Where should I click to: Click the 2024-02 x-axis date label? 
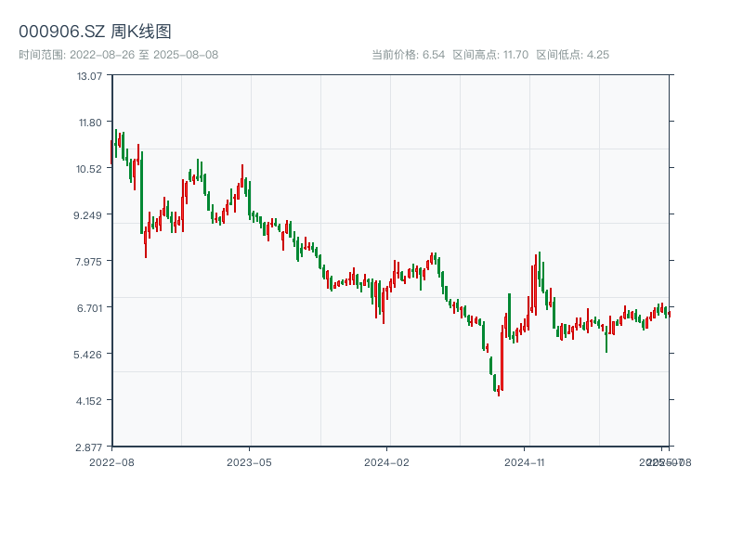(387, 461)
